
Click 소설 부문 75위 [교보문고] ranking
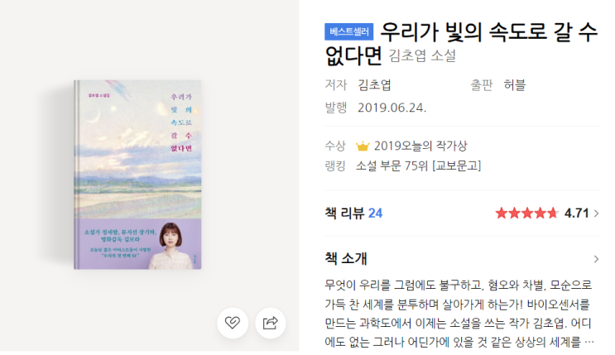pos(418,166)
